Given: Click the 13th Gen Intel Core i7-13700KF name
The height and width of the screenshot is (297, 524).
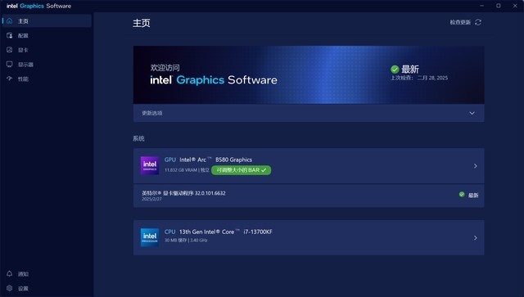Looking at the screenshot, I should [226, 232].
